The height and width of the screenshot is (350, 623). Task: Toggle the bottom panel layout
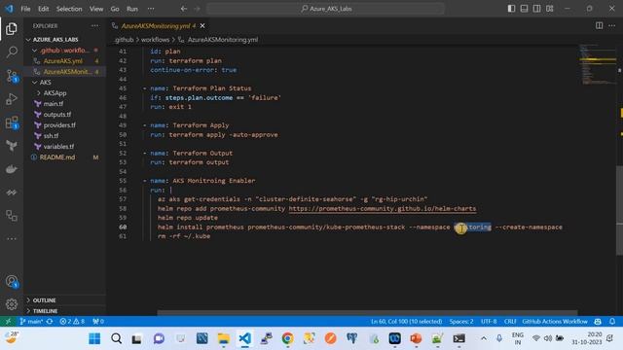click(x=524, y=9)
